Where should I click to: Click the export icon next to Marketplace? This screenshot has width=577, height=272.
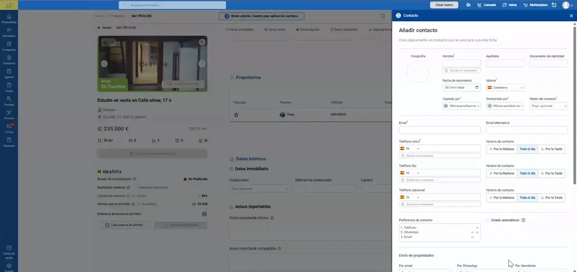[554, 5]
